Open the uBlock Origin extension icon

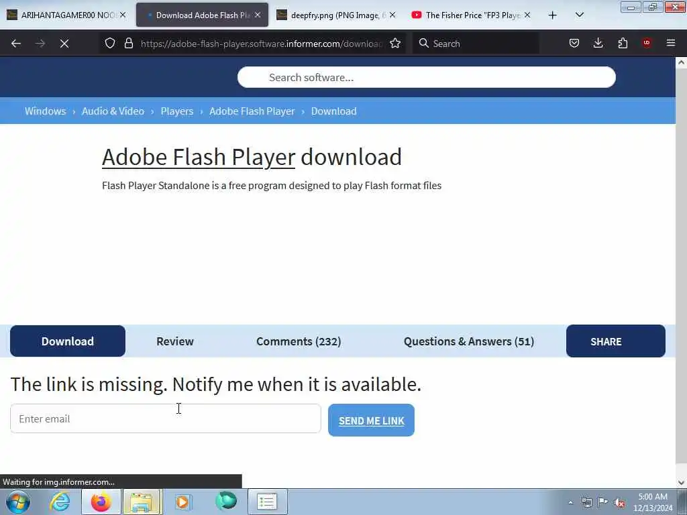[x=647, y=43]
